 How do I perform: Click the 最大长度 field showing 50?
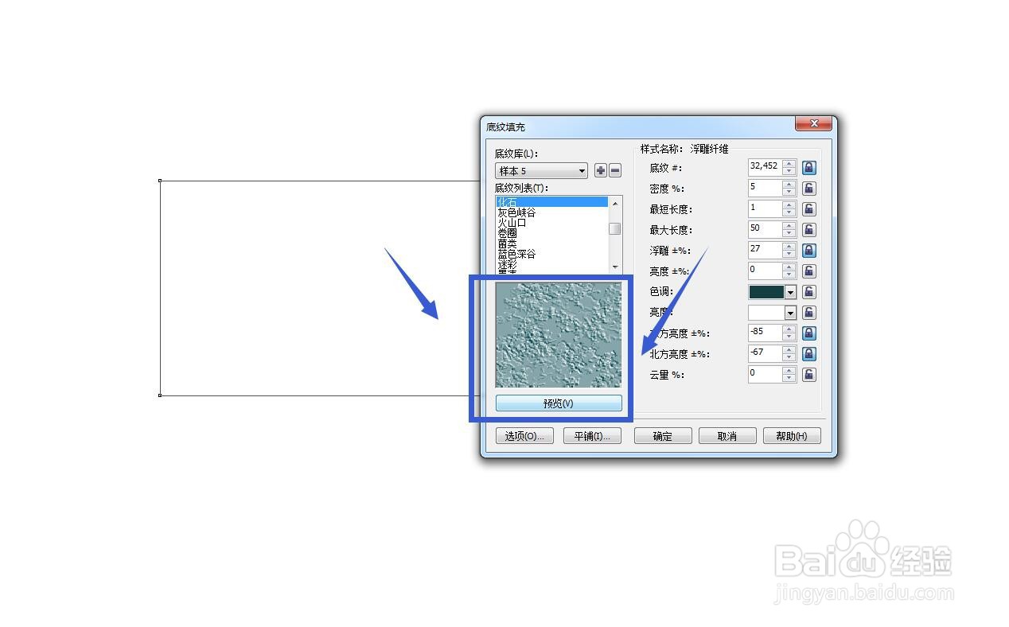coord(765,229)
